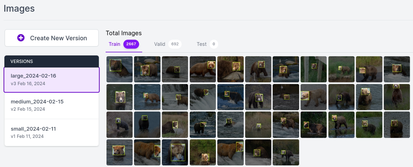Select the small_2024-02-11 version

[52, 132]
